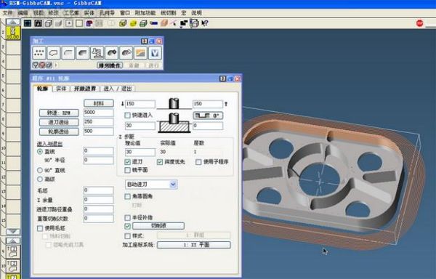Click the wireframe cube icon in top toolbar
This screenshot has height=279, width=436.
(x=49, y=23)
